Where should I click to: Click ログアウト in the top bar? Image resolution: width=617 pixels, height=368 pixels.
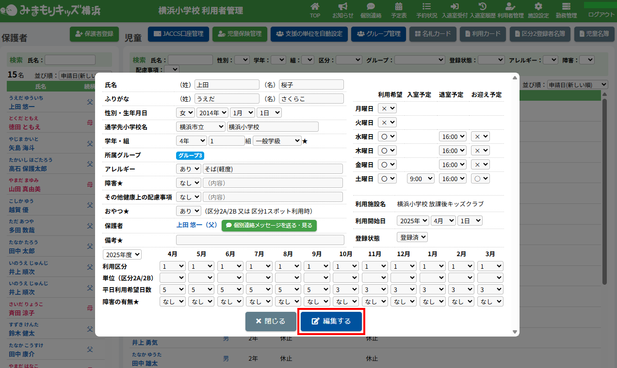click(601, 15)
